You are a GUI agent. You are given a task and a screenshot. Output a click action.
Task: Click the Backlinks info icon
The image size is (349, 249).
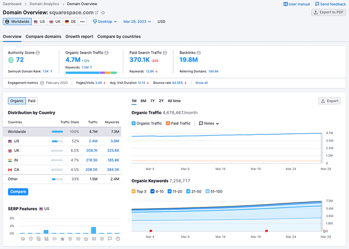click(199, 53)
